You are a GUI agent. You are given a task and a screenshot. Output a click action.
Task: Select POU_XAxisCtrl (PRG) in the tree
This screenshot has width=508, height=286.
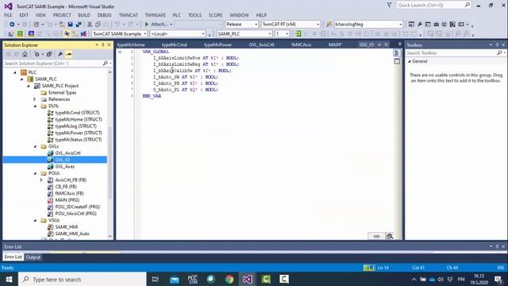pos(76,214)
